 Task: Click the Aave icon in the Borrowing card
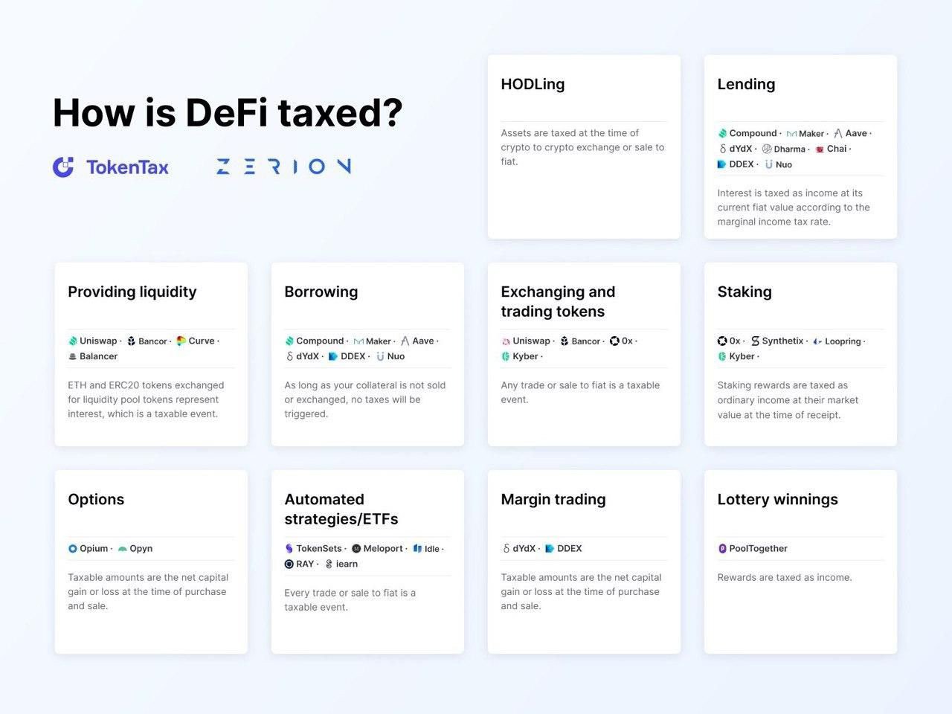(405, 341)
